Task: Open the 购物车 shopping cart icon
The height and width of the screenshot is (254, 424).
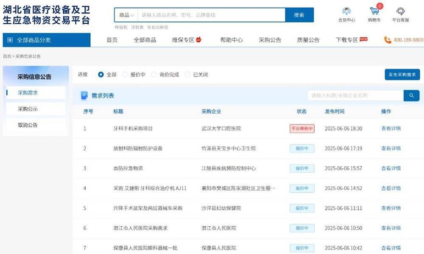Action: click(x=374, y=11)
